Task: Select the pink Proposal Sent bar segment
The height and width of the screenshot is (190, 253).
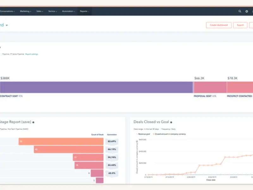Action: click(210, 87)
